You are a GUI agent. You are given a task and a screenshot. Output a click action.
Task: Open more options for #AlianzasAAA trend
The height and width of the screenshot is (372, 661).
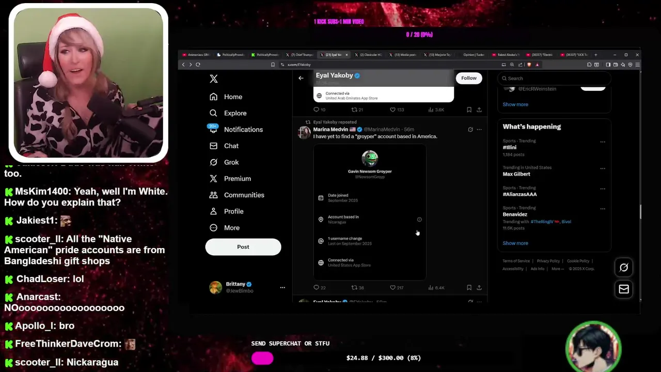(603, 189)
